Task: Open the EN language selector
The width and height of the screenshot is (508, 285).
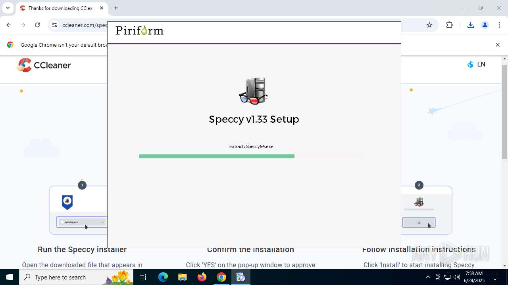Action: 476,65
